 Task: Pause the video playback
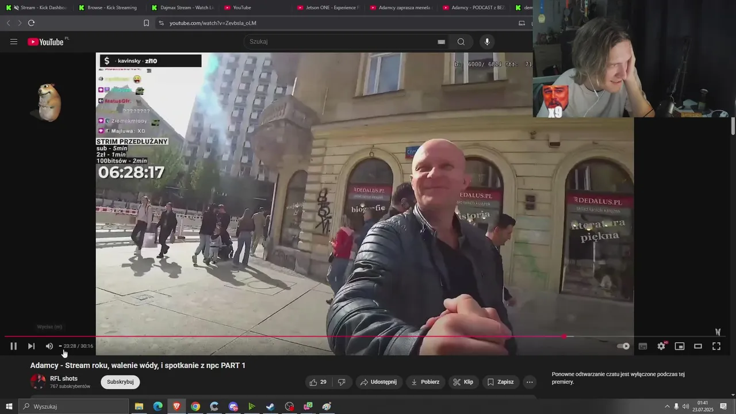pos(13,346)
